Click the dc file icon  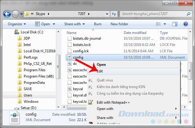[x=69, y=64]
